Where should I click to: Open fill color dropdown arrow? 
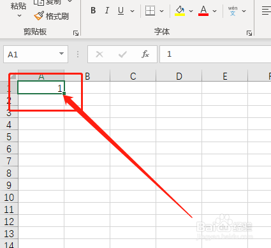tap(191, 11)
